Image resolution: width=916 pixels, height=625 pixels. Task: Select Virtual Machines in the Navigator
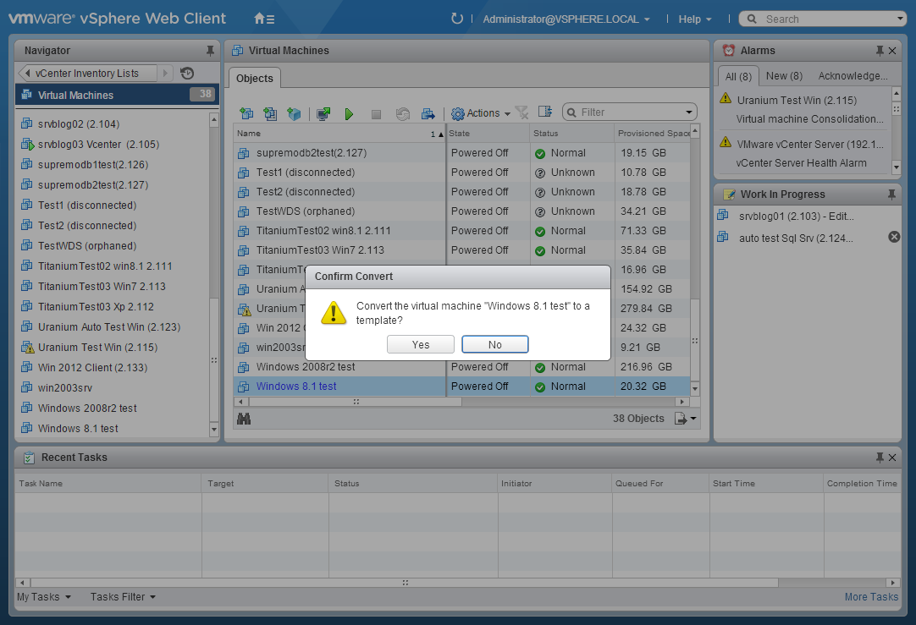coord(117,95)
